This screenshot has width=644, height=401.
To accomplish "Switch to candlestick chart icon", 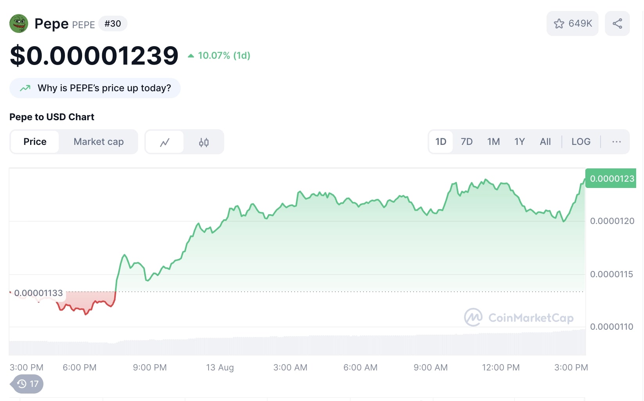I will tap(204, 142).
